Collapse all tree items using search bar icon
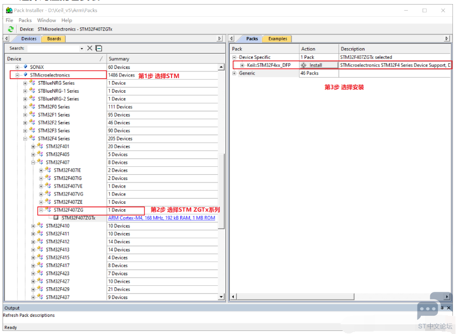Image resolution: width=457 pixels, height=334 pixels. click(x=99, y=48)
